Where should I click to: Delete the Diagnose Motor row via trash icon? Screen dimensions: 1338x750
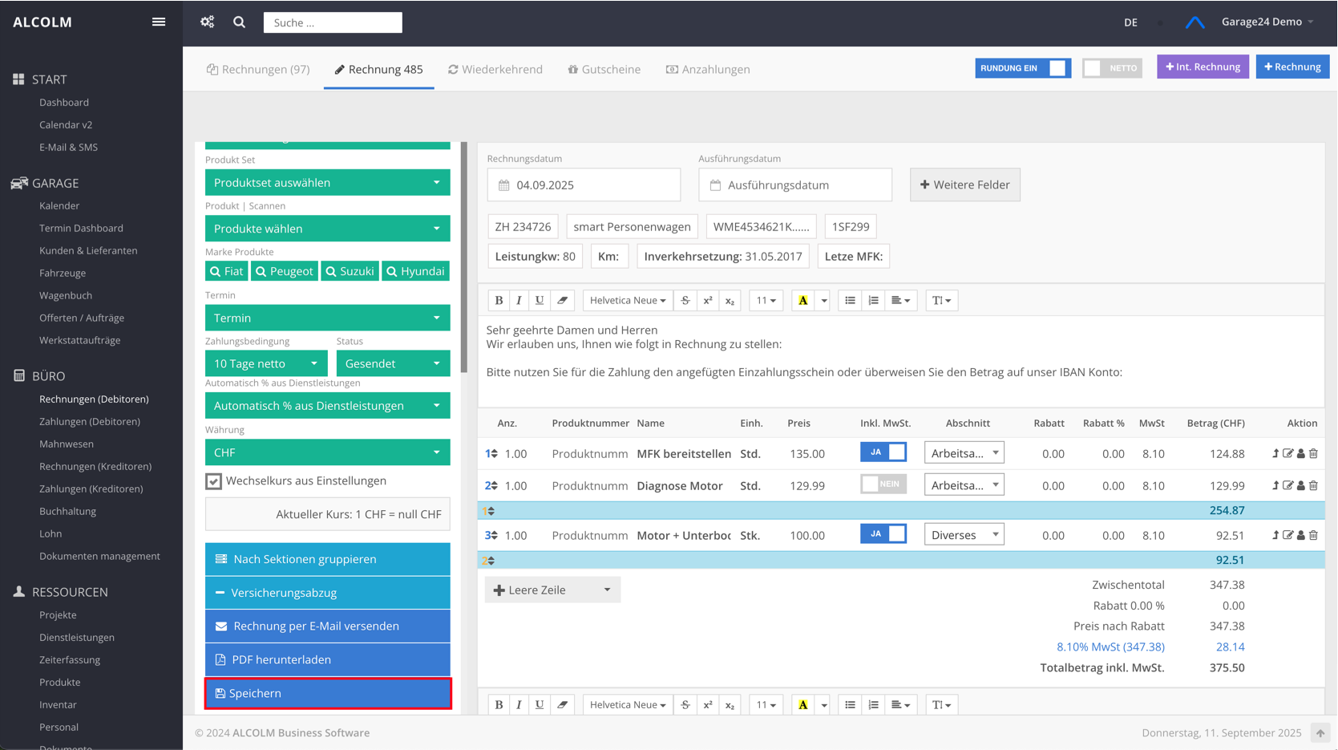1313,485
